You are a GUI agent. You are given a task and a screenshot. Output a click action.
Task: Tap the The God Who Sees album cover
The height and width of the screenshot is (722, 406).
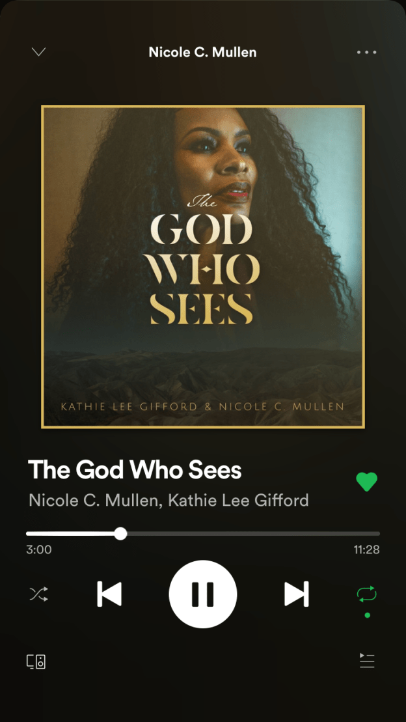[203, 267]
